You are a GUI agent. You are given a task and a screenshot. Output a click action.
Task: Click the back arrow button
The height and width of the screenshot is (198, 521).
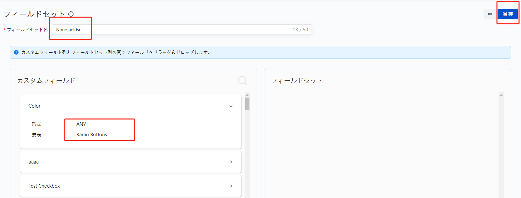coord(489,14)
